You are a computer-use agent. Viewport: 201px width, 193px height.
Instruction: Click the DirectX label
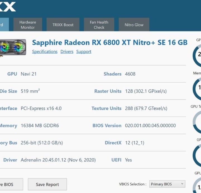(x=113, y=143)
